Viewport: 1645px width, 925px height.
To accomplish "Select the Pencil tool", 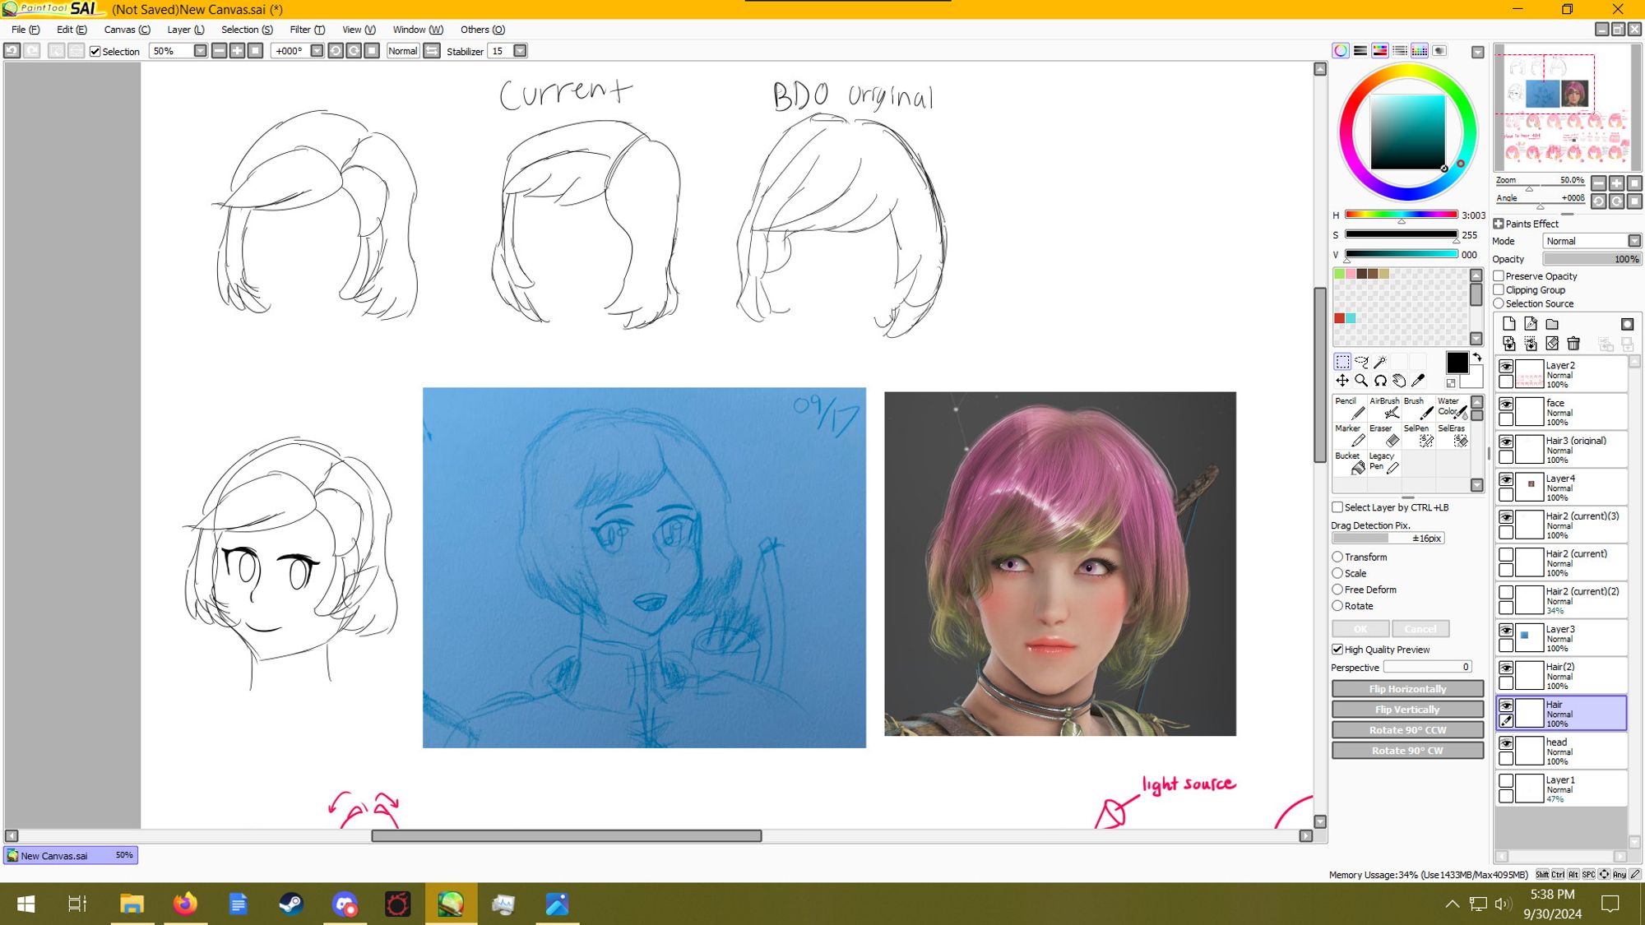I will click(1350, 408).
